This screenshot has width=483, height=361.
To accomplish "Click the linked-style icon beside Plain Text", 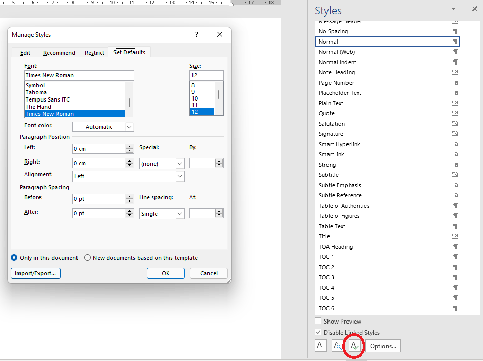I will [455, 103].
